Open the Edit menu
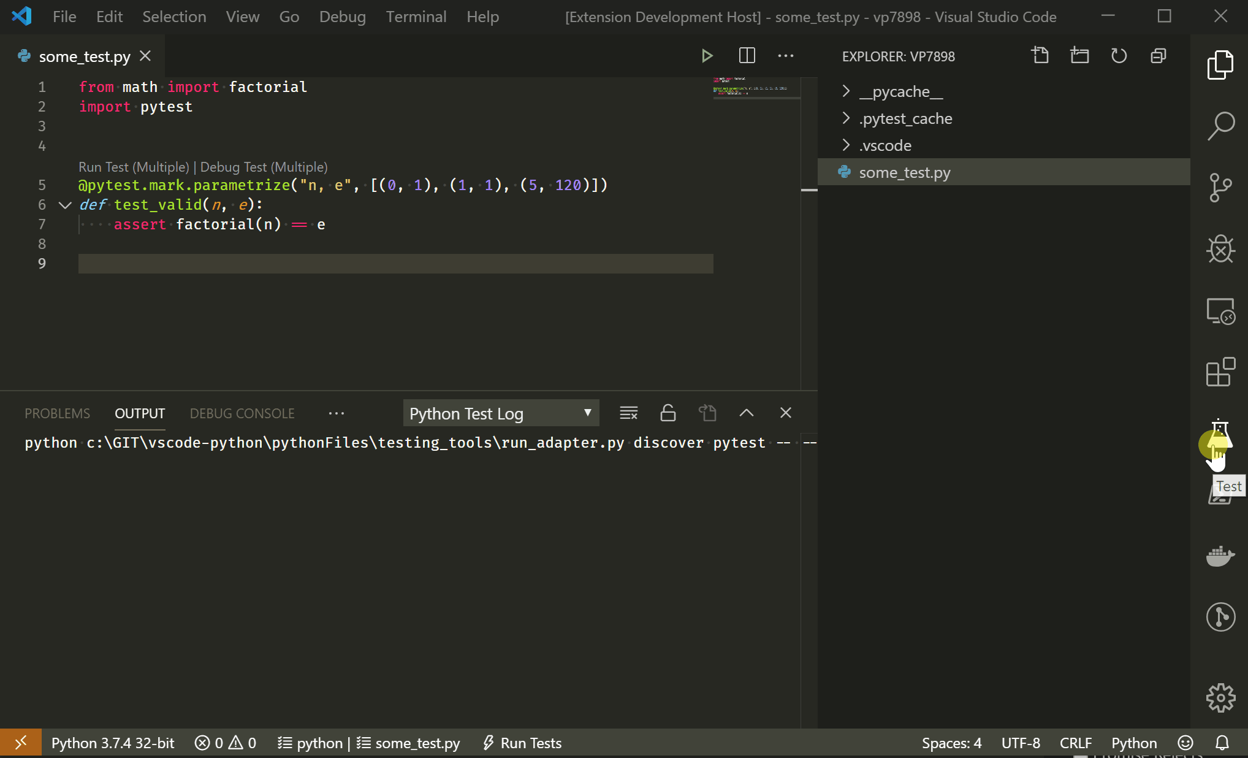 click(109, 17)
